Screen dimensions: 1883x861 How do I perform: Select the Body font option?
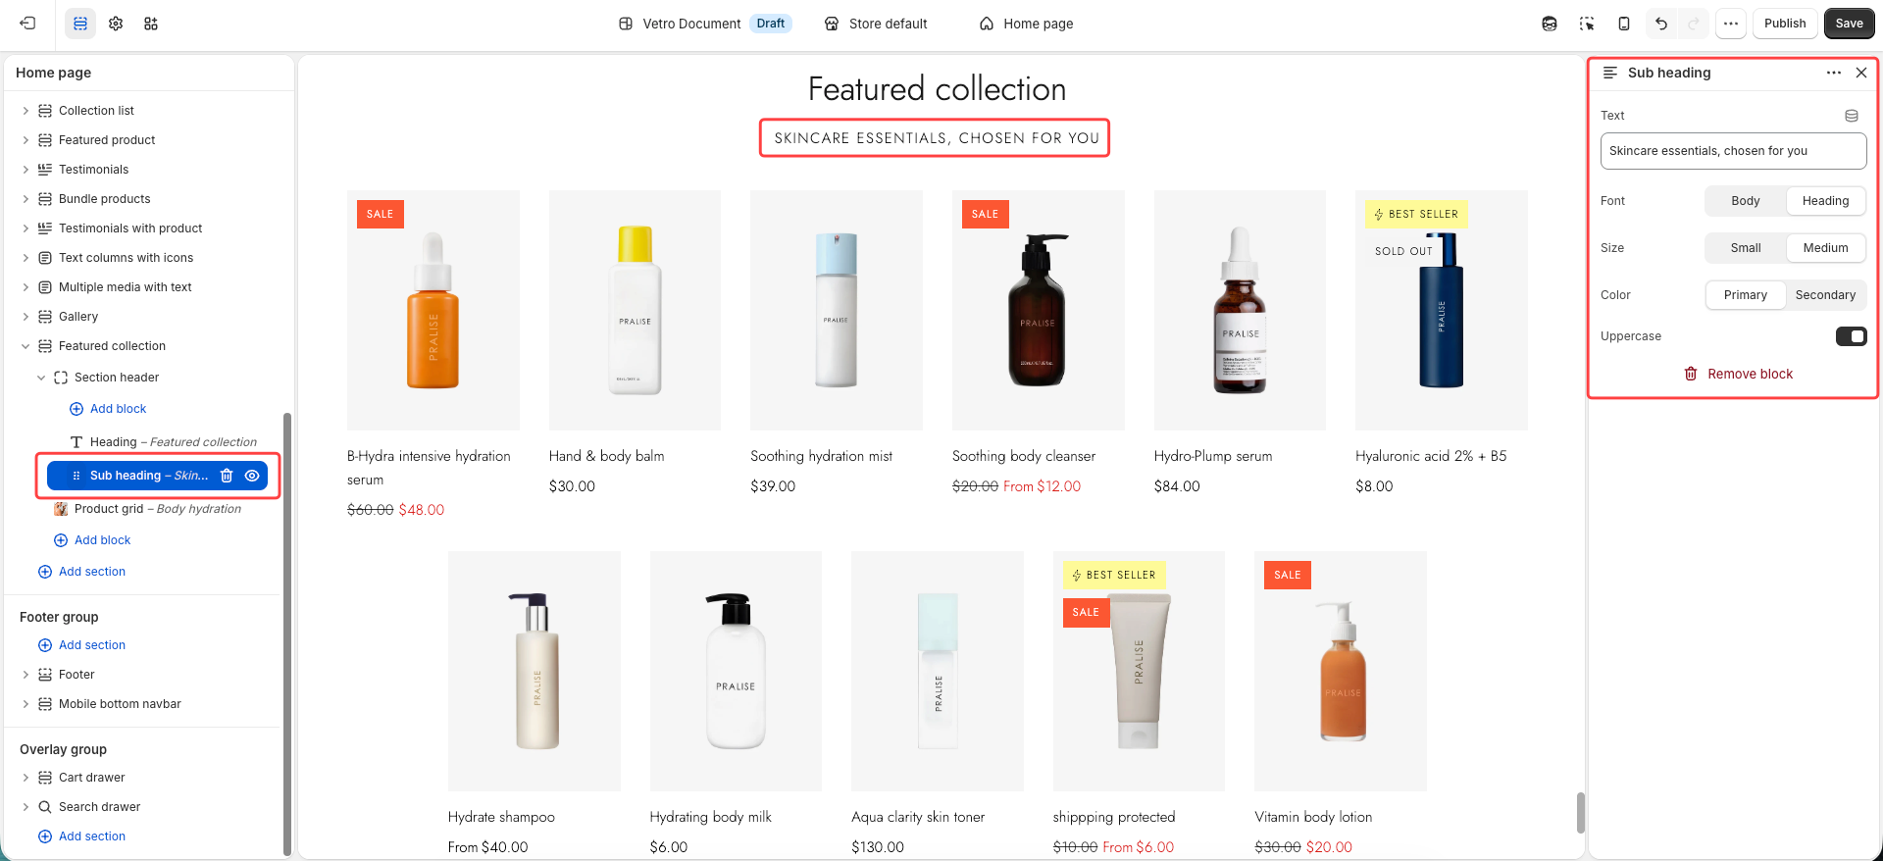pyautogui.click(x=1746, y=201)
